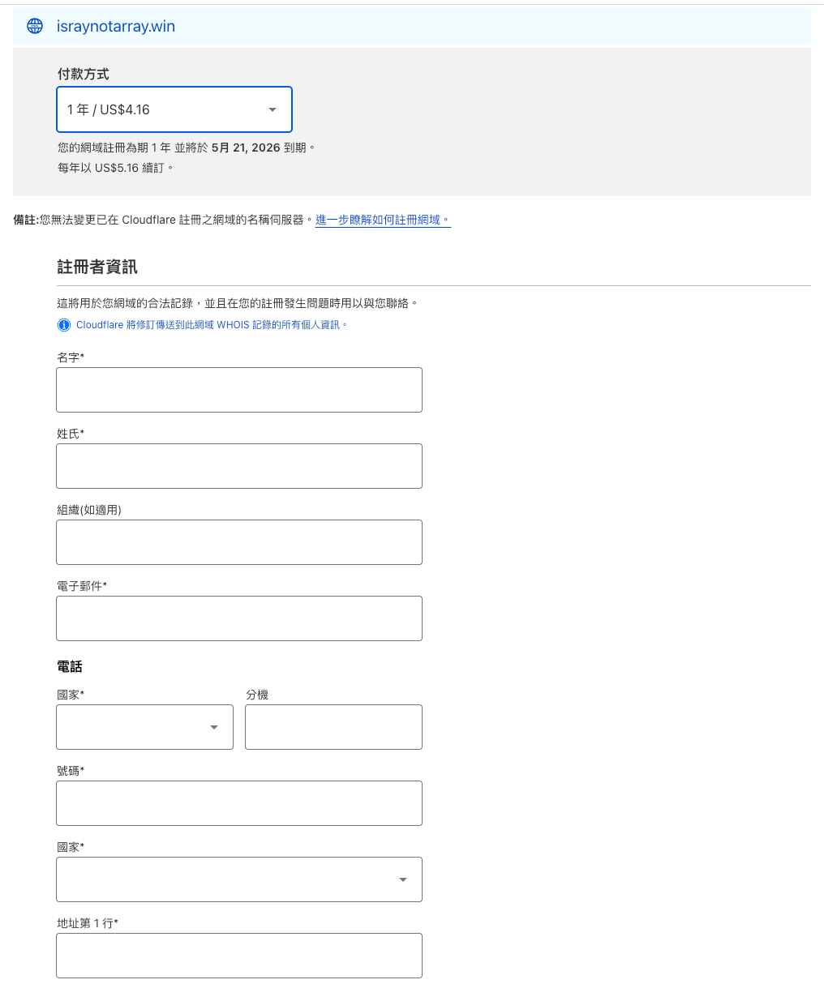
Task: Open the address 國家 dropdown above 地址第 1 行
Action: 239,879
